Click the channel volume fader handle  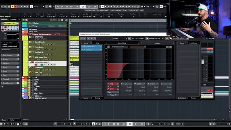202,62
